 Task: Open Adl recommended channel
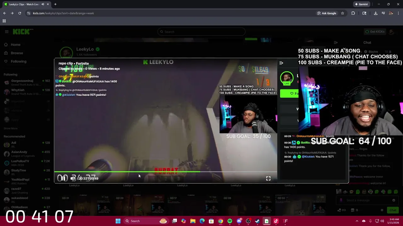pos(27,144)
